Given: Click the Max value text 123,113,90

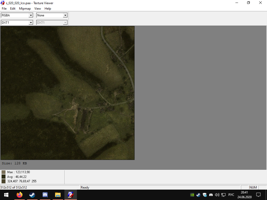Looking at the screenshot, I should pos(23,172).
